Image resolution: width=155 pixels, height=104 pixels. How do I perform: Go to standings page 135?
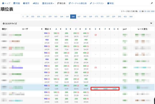tap(38, 17)
